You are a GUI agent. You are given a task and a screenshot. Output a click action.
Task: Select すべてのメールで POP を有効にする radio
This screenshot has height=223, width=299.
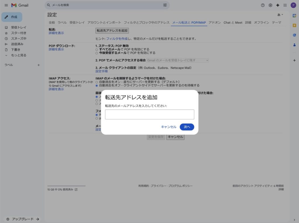click(97, 50)
